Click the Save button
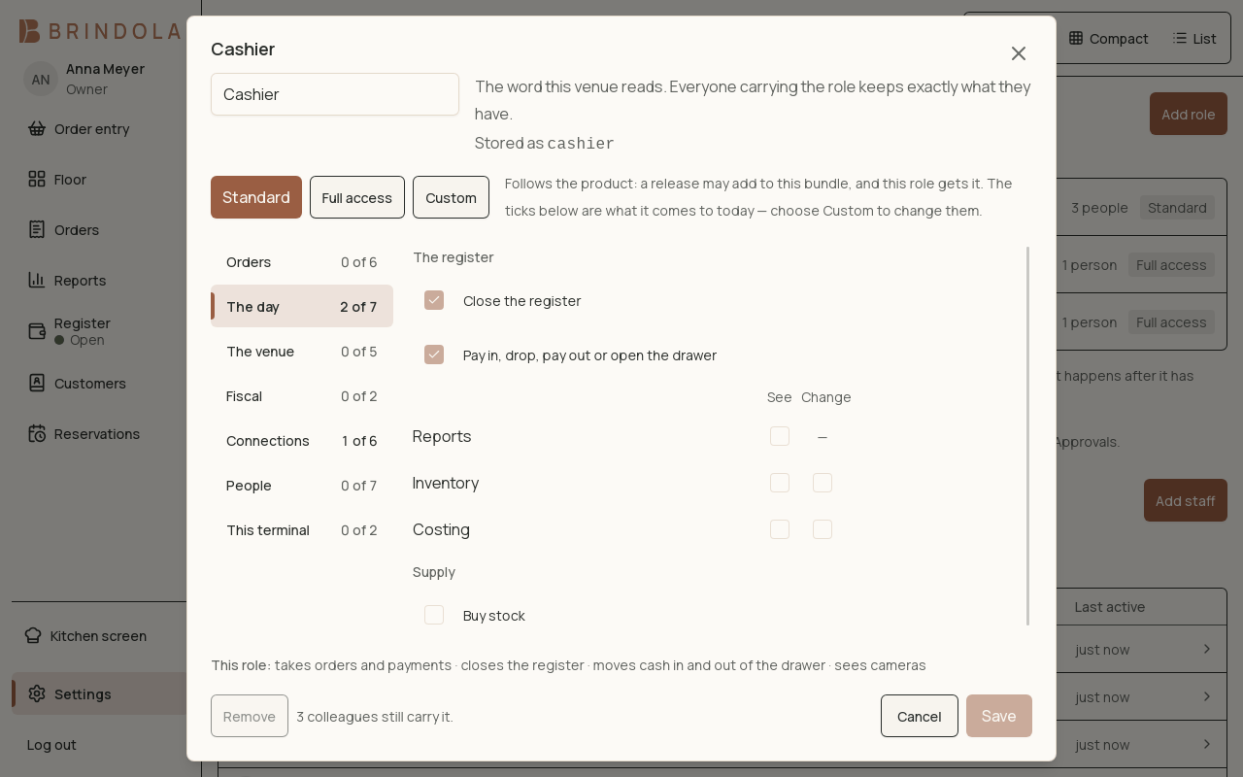This screenshot has height=777, width=1243. point(999,716)
